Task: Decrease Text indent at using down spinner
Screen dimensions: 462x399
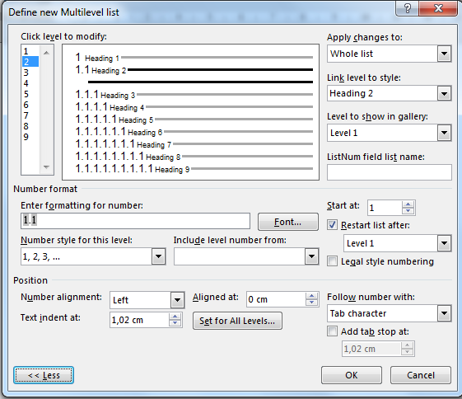Action: pyautogui.click(x=175, y=323)
